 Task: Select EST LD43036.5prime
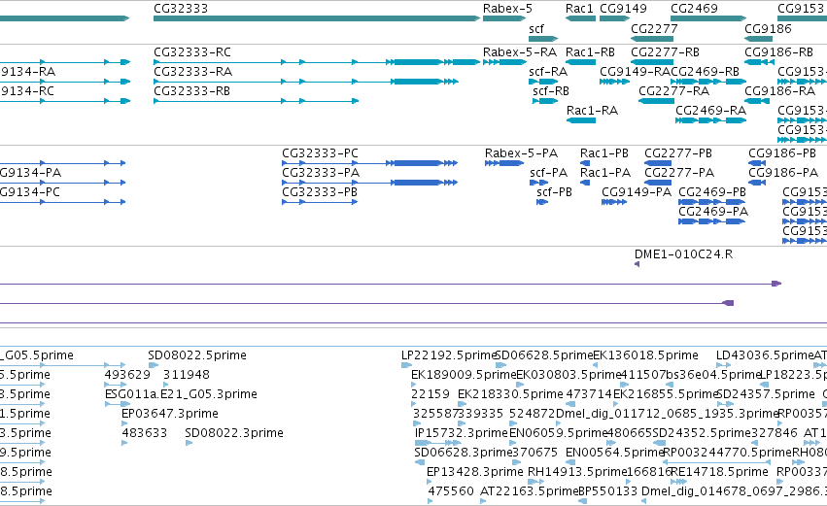(765, 355)
